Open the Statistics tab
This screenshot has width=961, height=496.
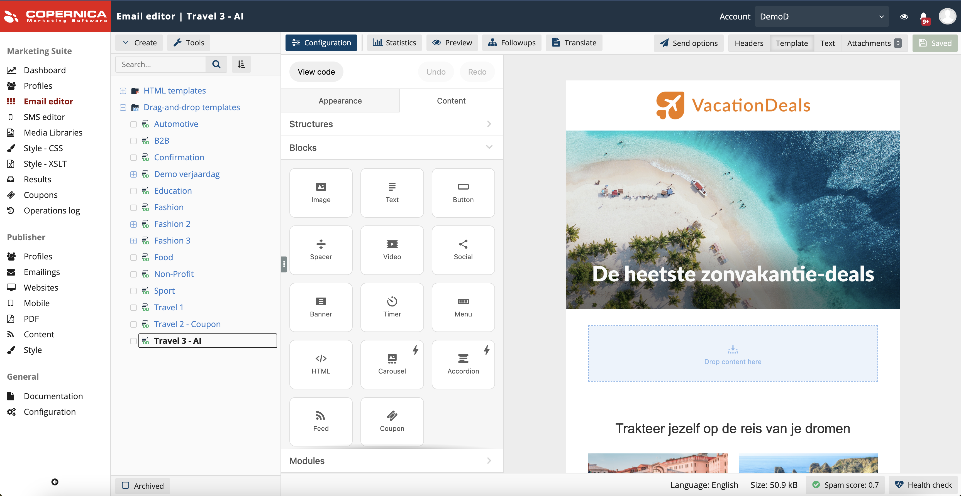coord(394,43)
